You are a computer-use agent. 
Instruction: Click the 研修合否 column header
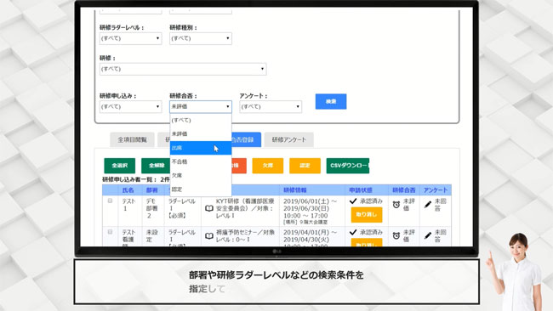point(404,190)
